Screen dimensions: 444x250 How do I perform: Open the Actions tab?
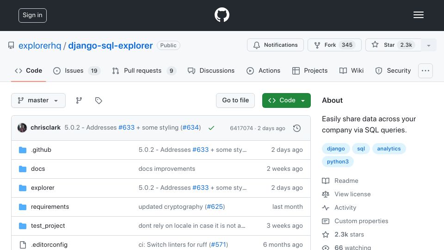pyautogui.click(x=263, y=70)
